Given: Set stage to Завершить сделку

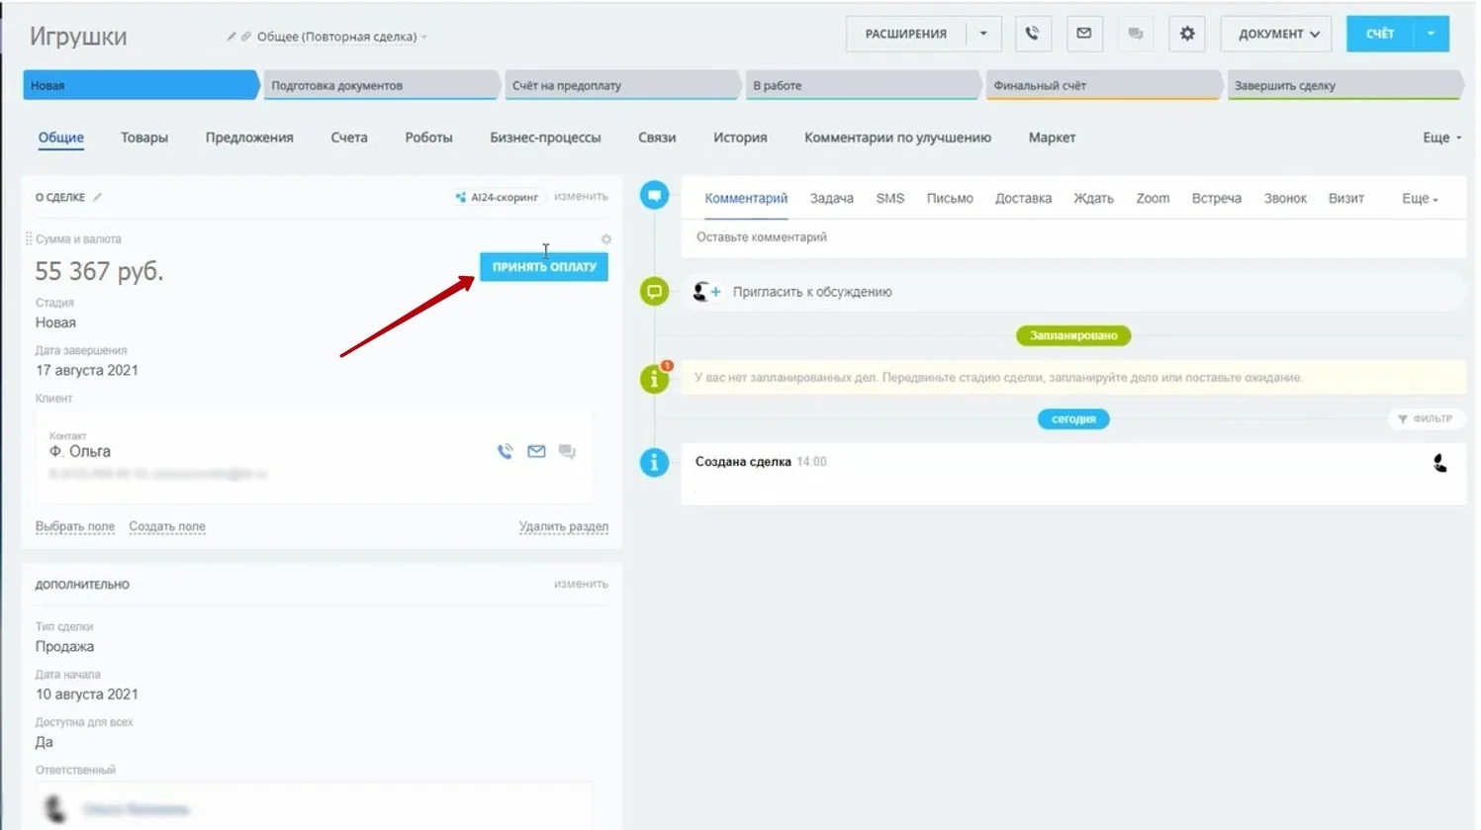Looking at the screenshot, I should click(x=1344, y=86).
